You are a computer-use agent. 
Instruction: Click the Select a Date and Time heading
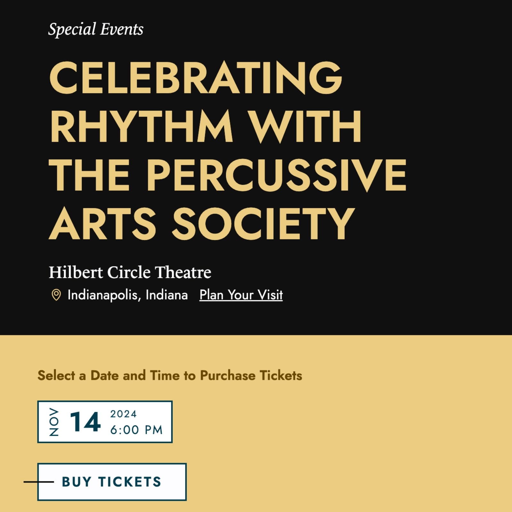click(170, 375)
